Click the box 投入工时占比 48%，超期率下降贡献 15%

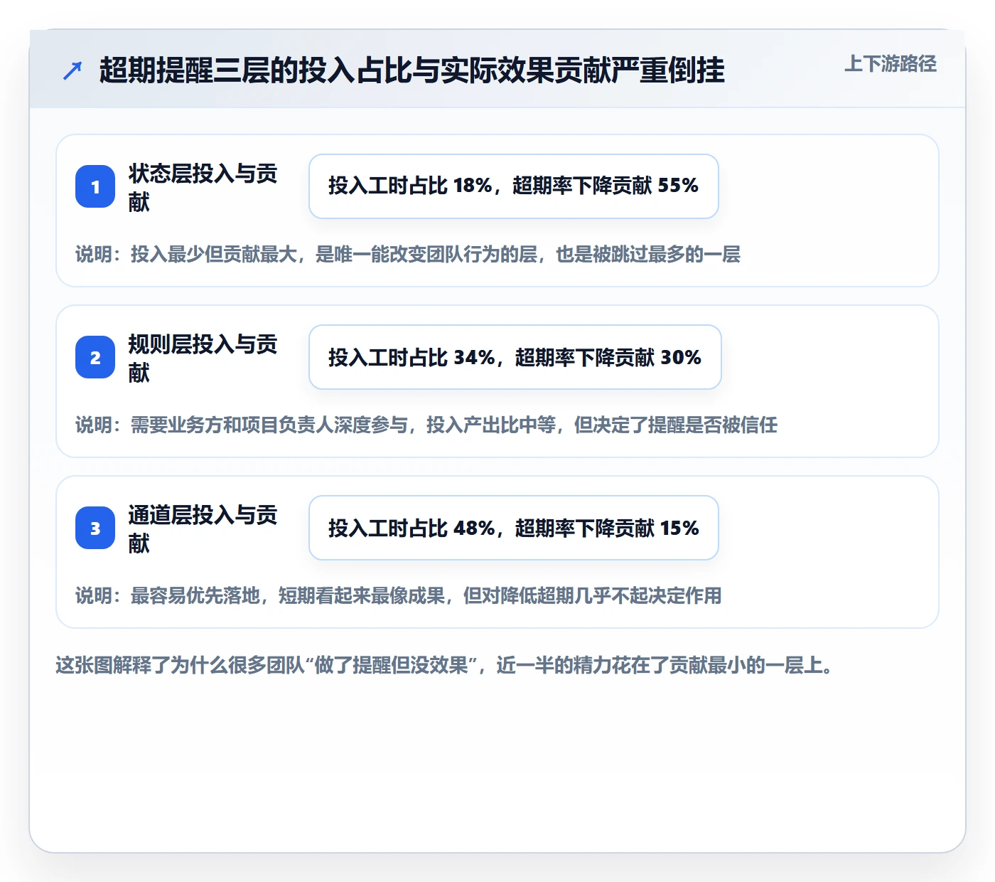click(514, 528)
